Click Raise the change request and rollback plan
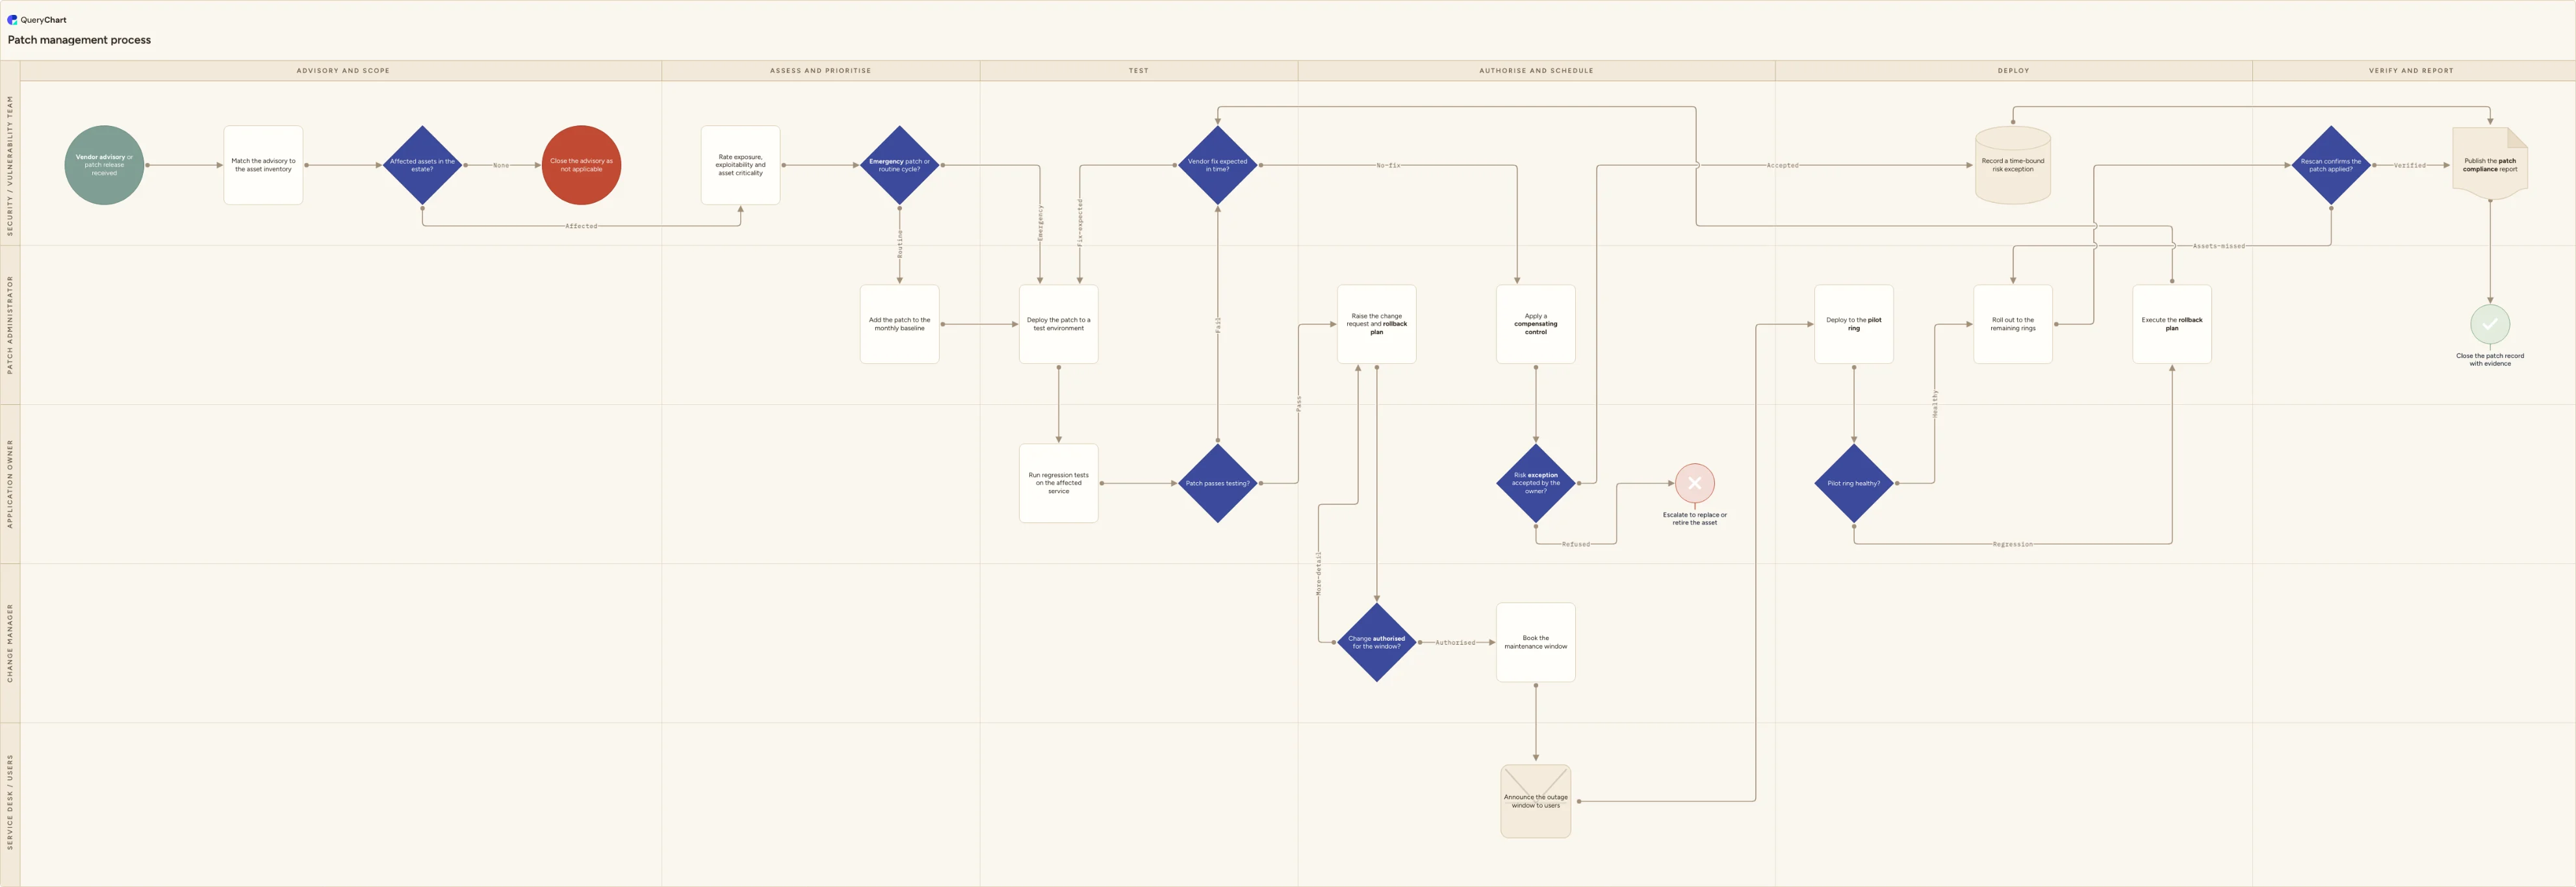The image size is (2576, 887). click(x=1376, y=324)
